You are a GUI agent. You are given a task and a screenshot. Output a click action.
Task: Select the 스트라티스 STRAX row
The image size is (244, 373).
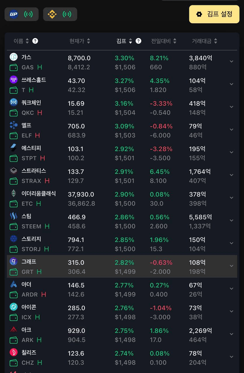click(x=122, y=176)
